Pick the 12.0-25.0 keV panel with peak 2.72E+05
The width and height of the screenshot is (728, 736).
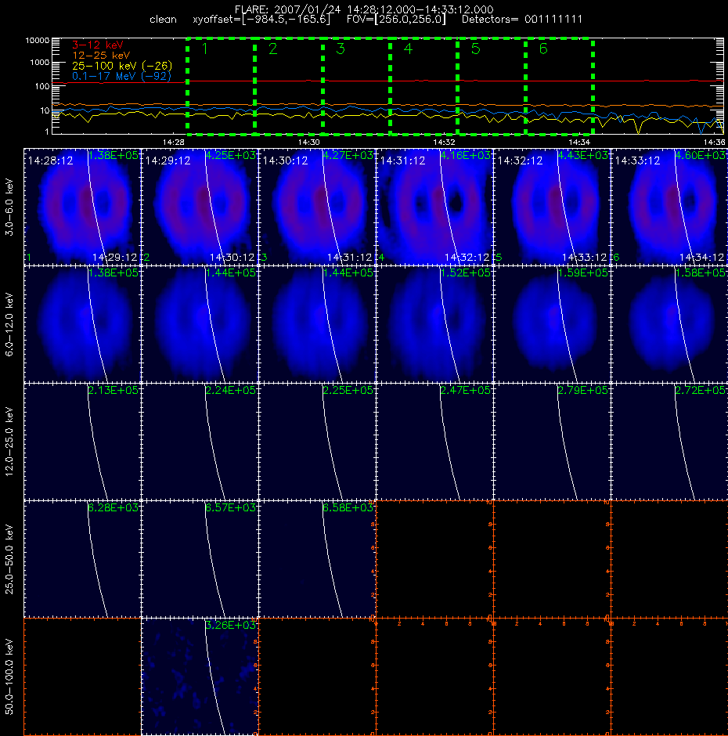pos(669,442)
